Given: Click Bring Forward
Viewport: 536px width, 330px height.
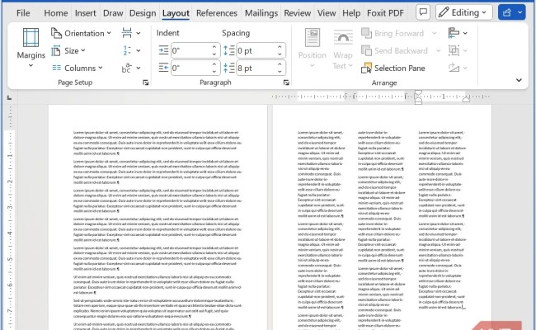Looking at the screenshot, I should [393, 33].
